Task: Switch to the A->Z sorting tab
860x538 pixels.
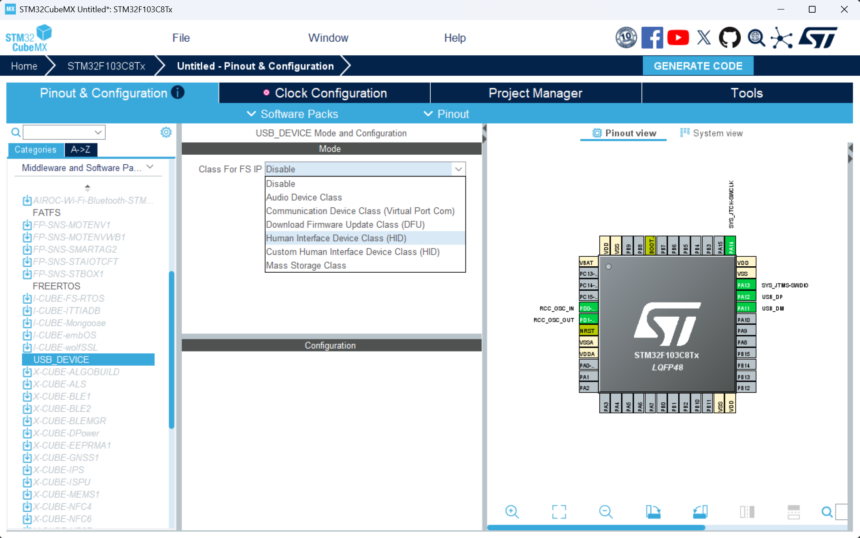Action: point(80,149)
